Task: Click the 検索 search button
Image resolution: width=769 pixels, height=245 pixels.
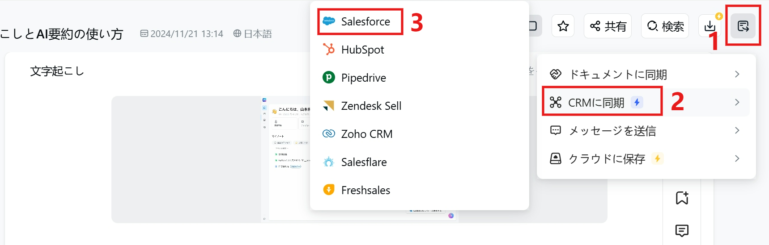Action: point(665,26)
